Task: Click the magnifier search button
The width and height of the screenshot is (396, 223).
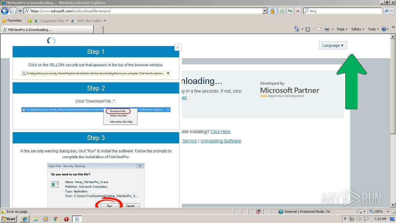Action: [x=386, y=11]
